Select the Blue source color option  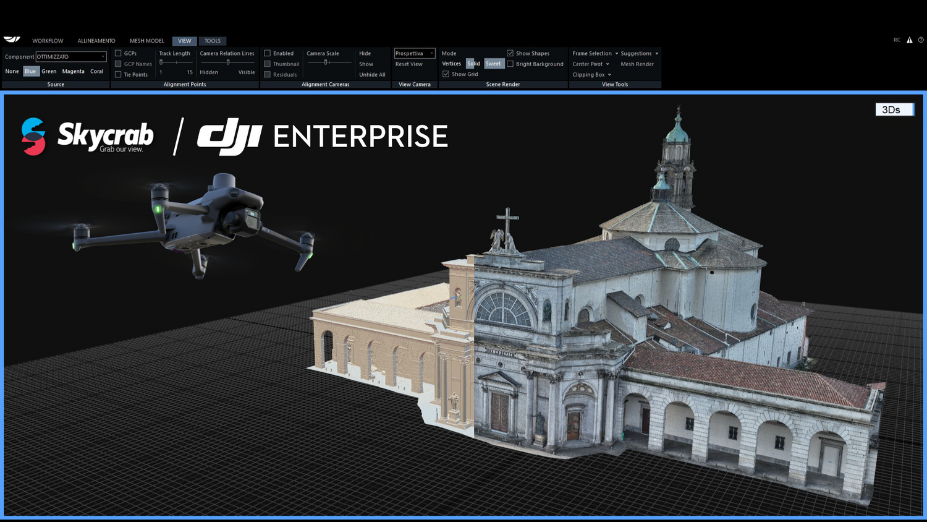30,71
